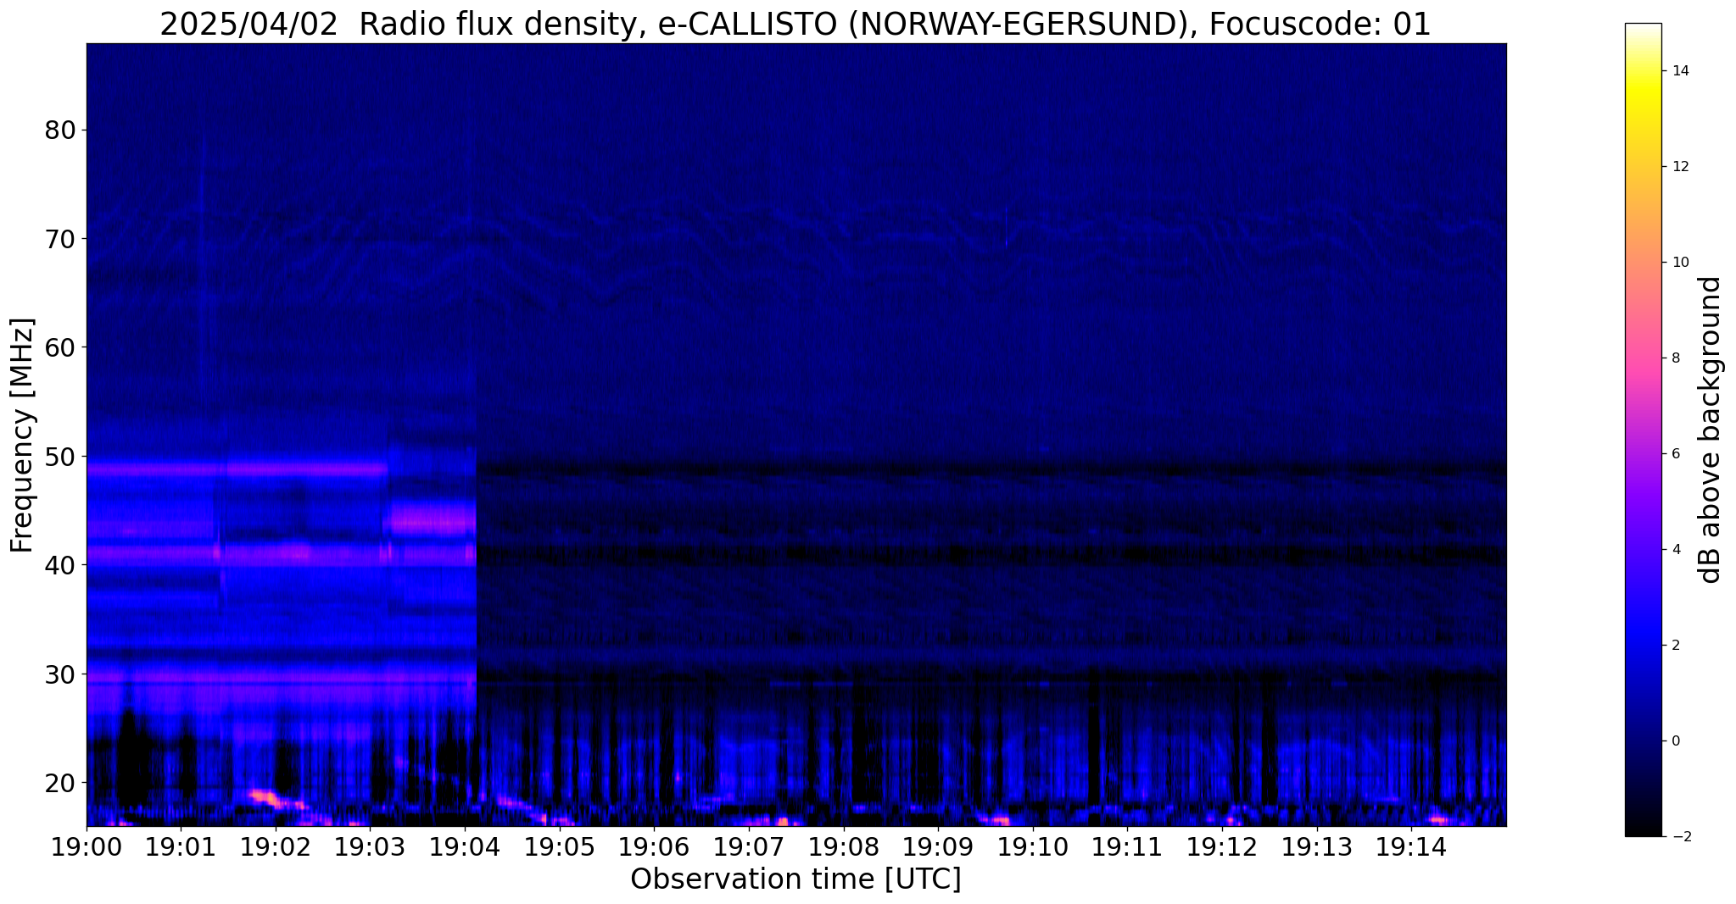Click the colorbar 12 dB tick label
The width and height of the screenshot is (1736, 904).
tap(1679, 167)
